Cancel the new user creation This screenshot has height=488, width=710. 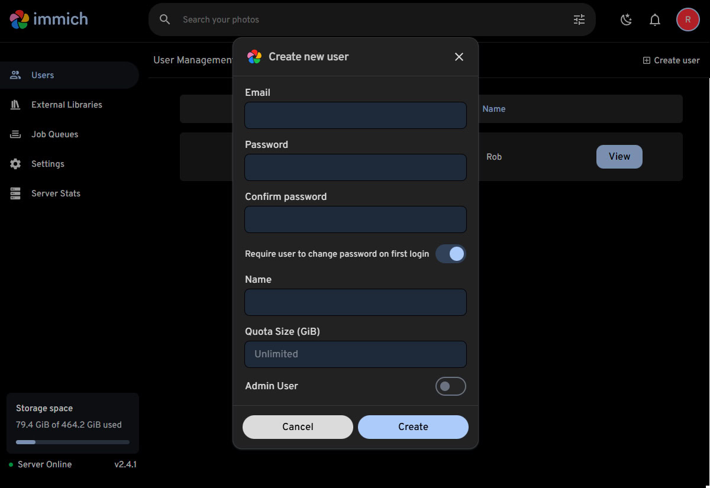coord(298,426)
